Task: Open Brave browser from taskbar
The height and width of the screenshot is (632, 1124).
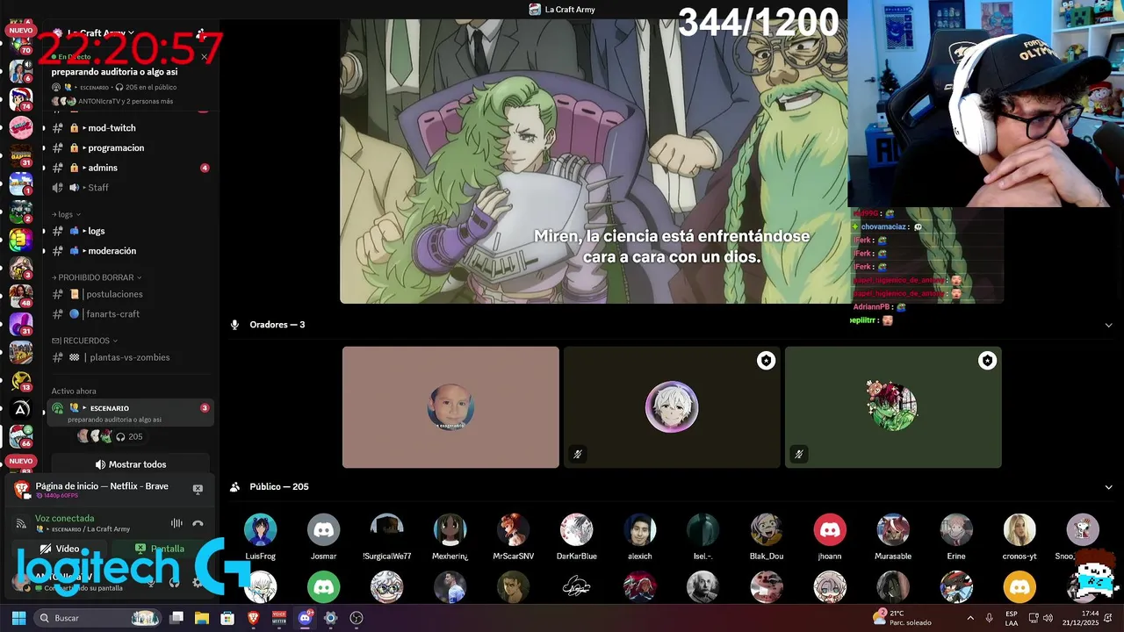Action: coord(254,618)
